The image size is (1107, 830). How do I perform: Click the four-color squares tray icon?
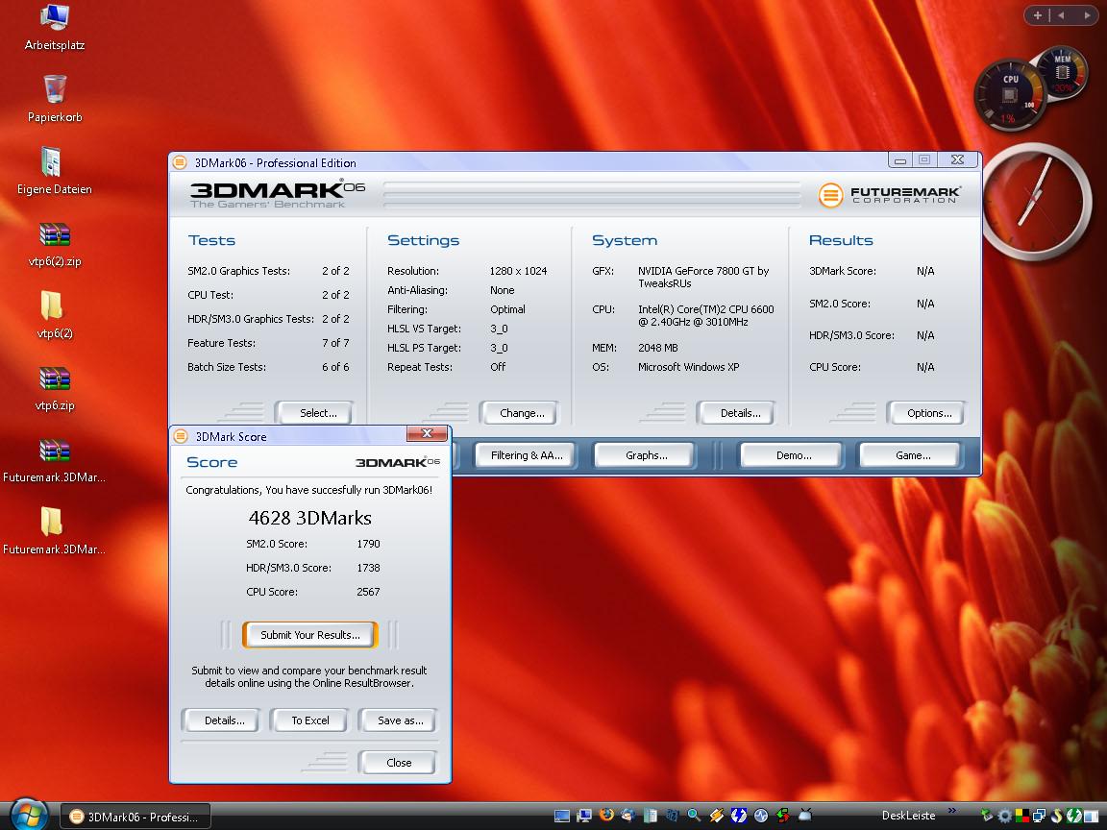[x=1021, y=816]
